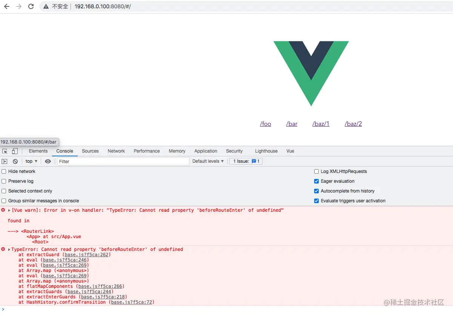The width and height of the screenshot is (453, 315).
Task: Open the /baz/1 router link
Action: coord(321,124)
